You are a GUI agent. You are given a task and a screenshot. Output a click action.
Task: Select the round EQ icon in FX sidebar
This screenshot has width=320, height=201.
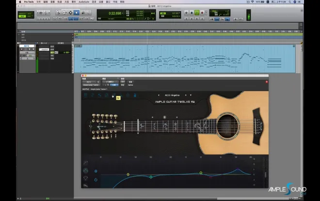(x=86, y=170)
